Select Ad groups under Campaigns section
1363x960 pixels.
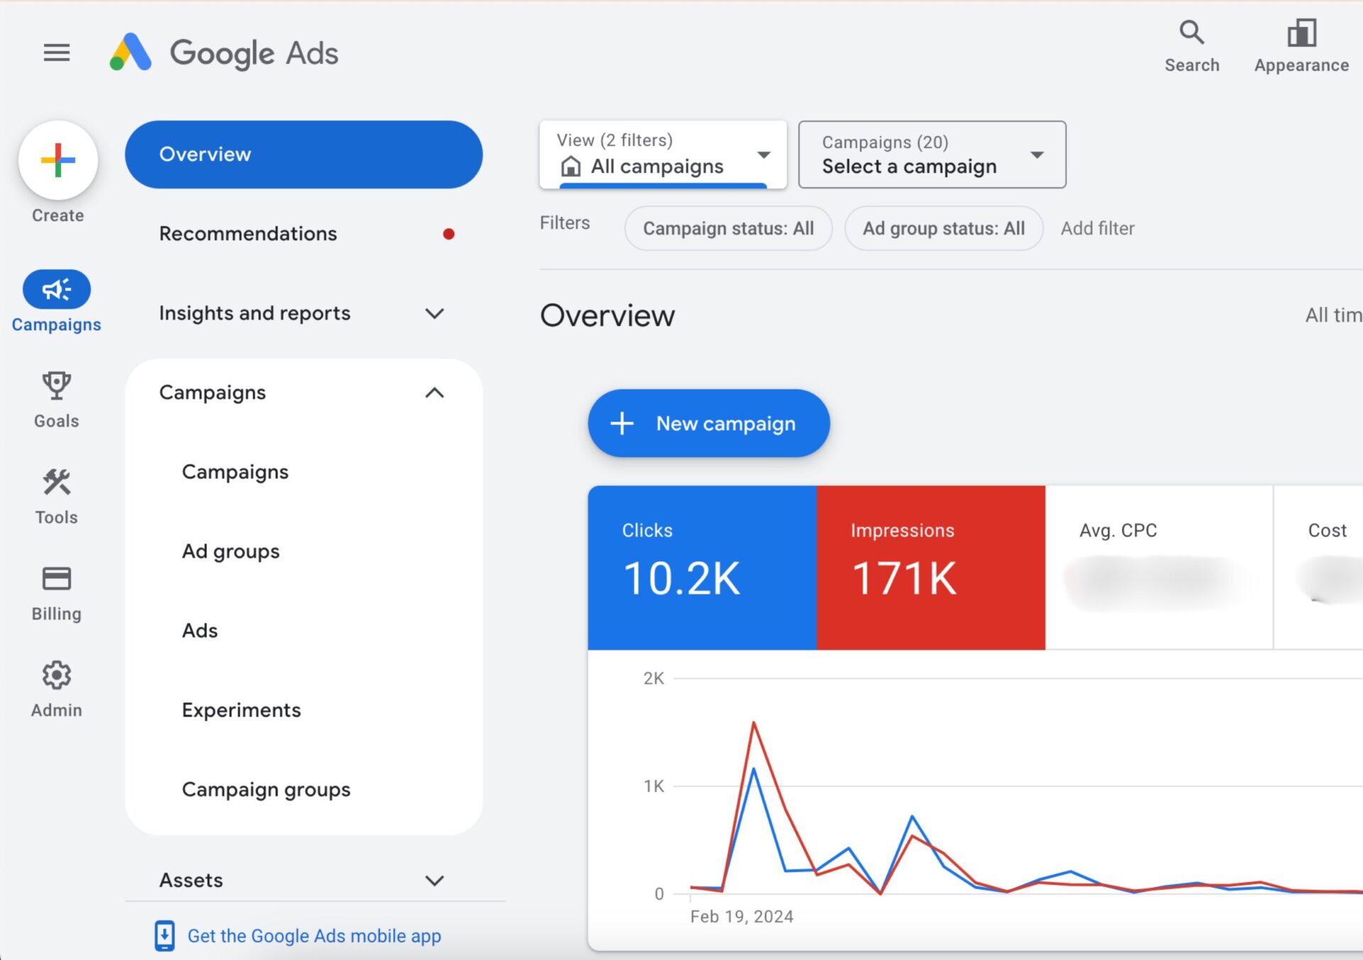(x=230, y=551)
